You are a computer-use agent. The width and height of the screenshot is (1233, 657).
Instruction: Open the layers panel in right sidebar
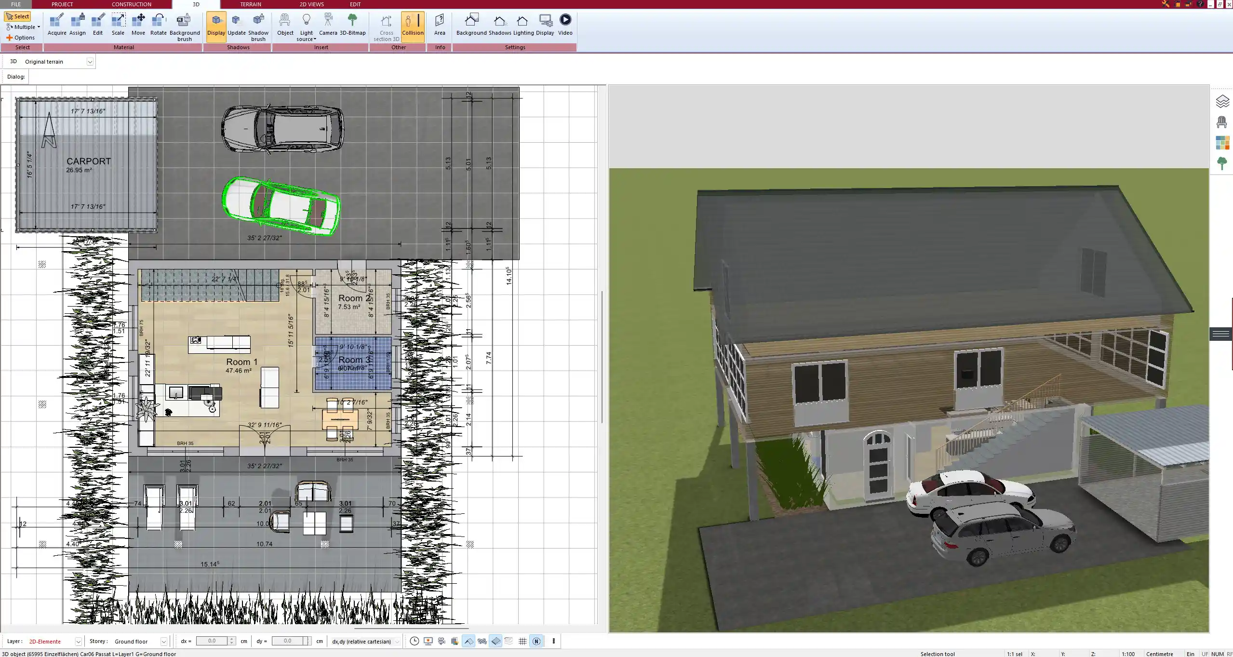click(x=1222, y=101)
